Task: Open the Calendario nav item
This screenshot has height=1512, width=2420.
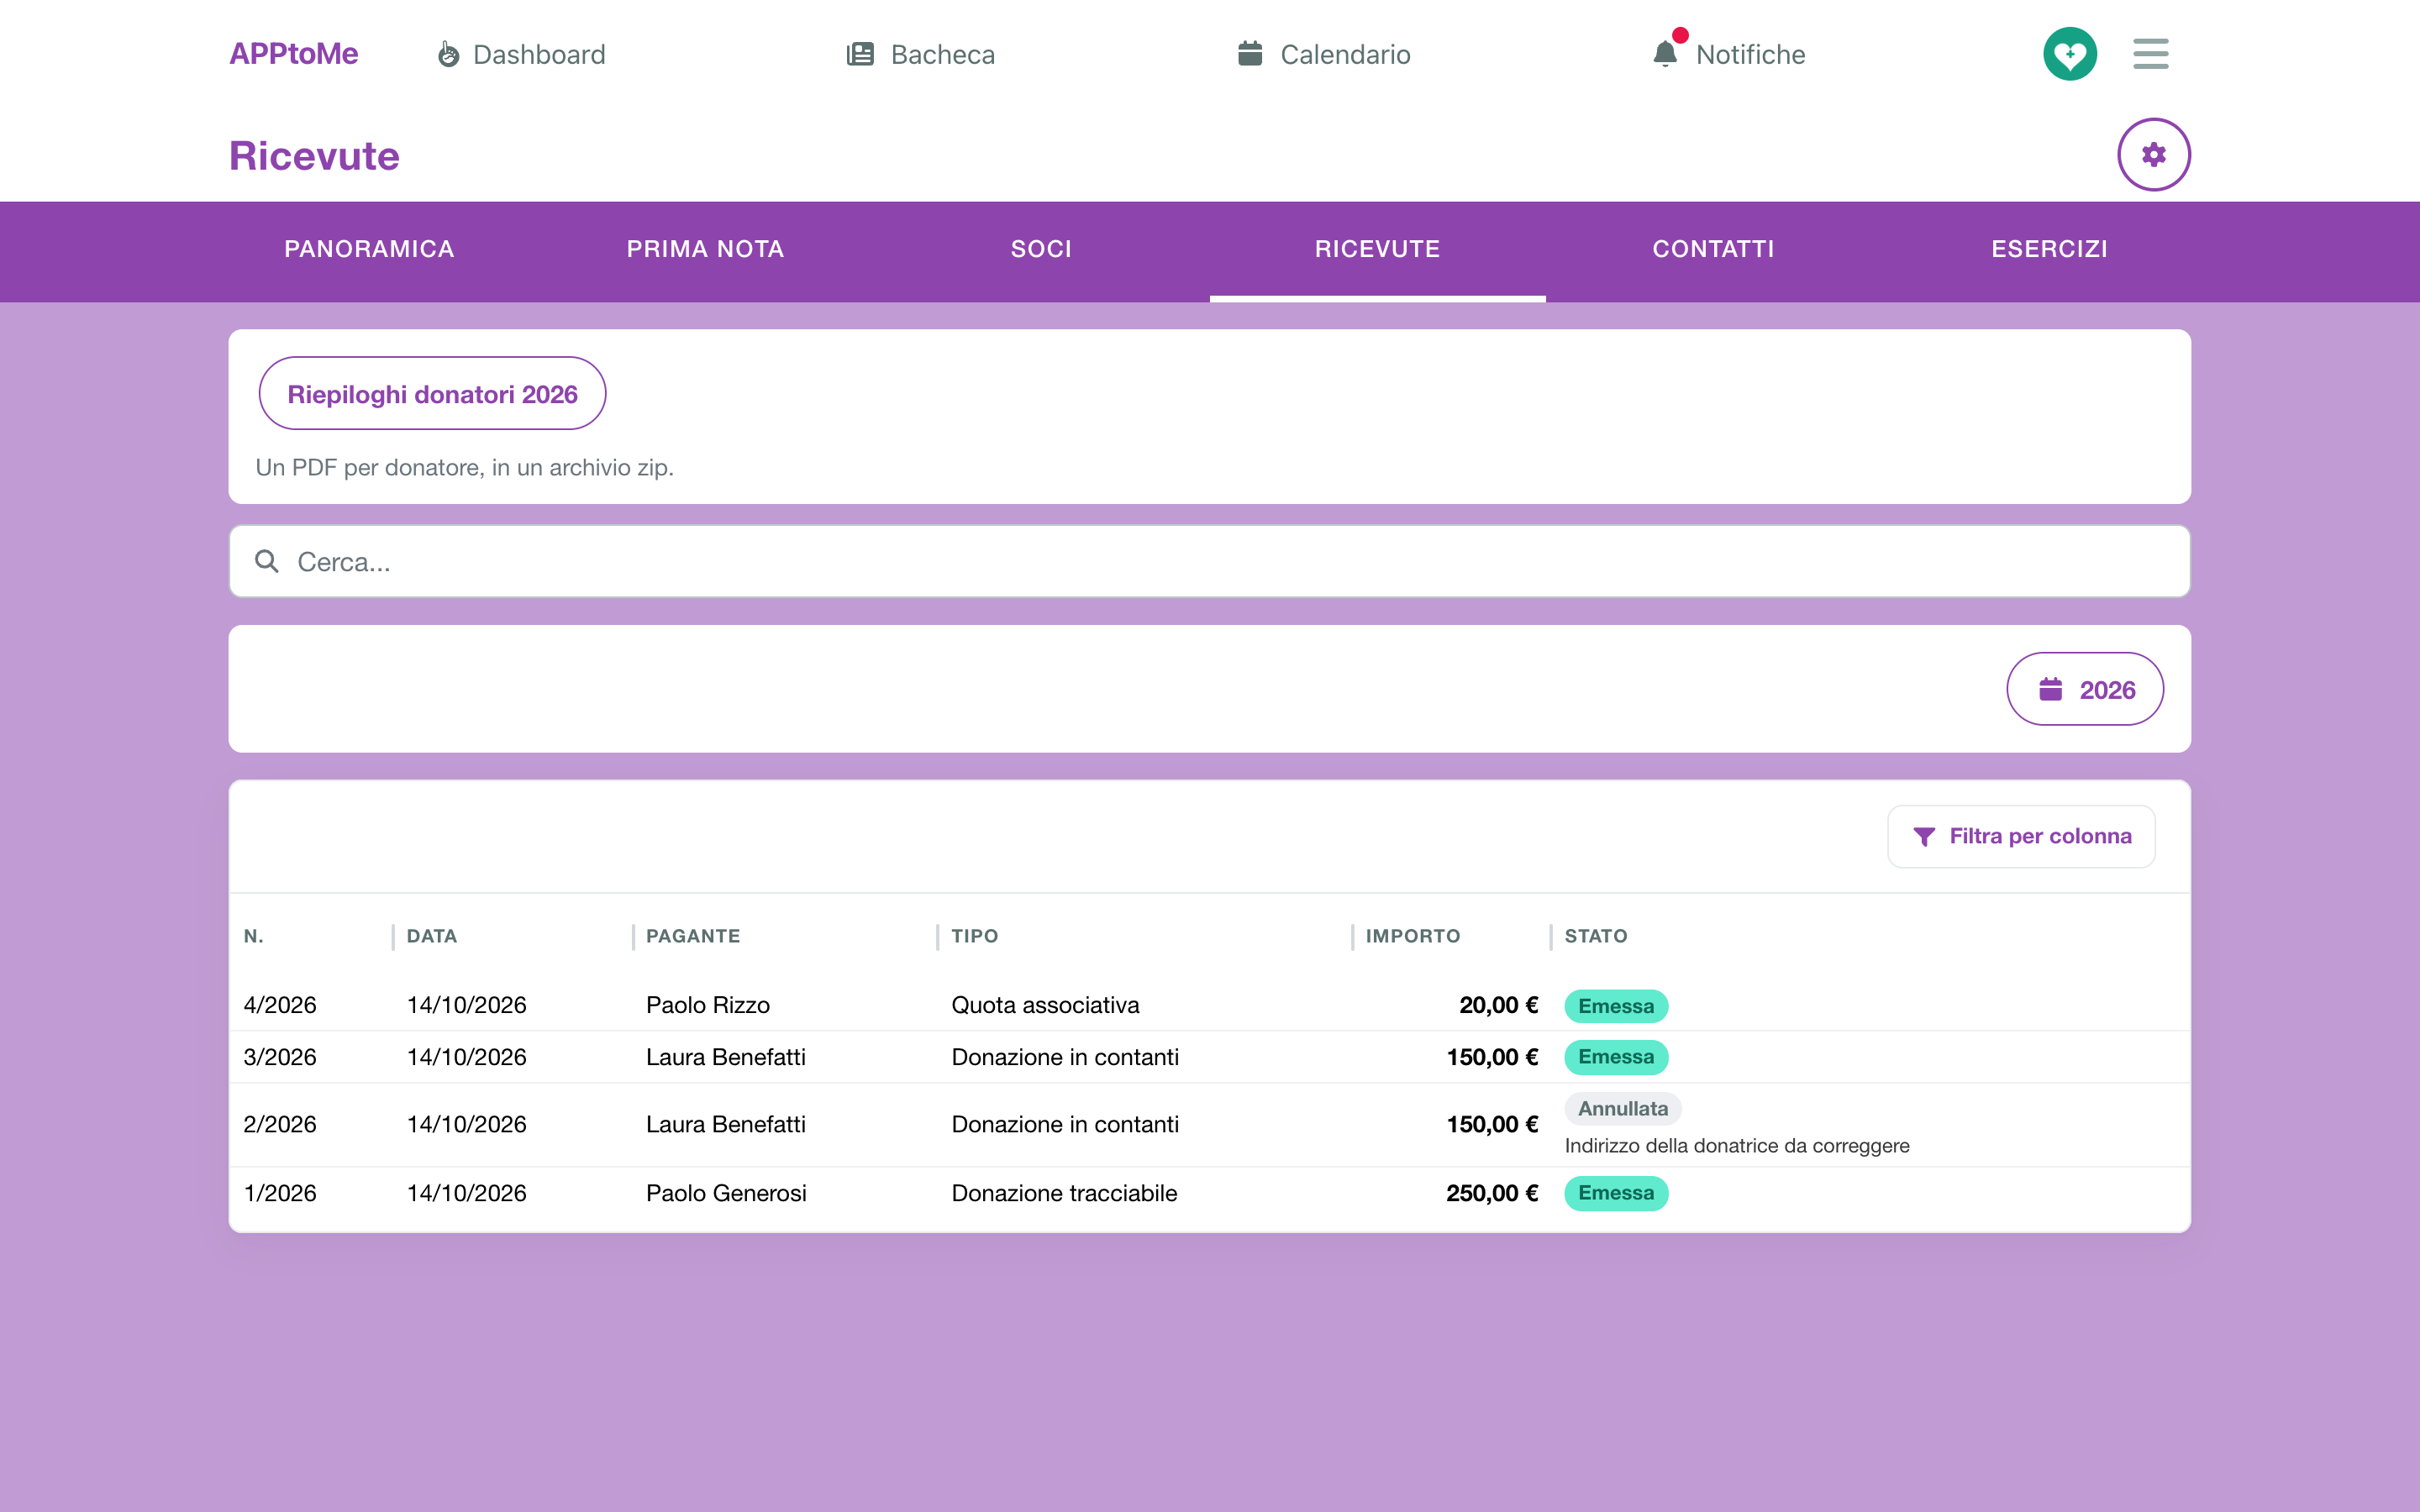Action: click(1323, 54)
